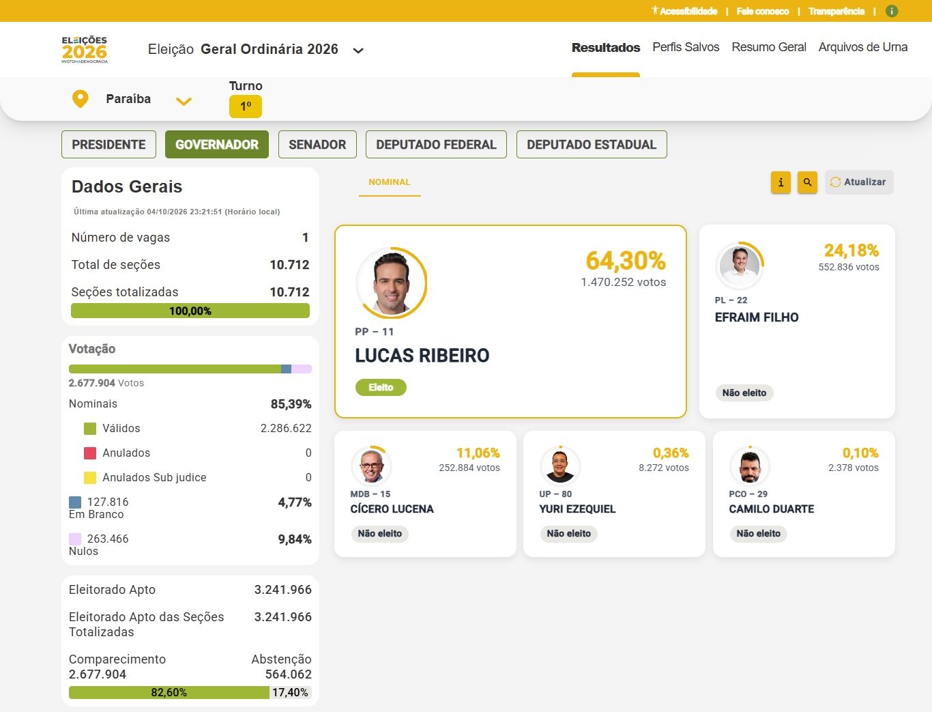Click the PP – 11 party label

(x=374, y=332)
